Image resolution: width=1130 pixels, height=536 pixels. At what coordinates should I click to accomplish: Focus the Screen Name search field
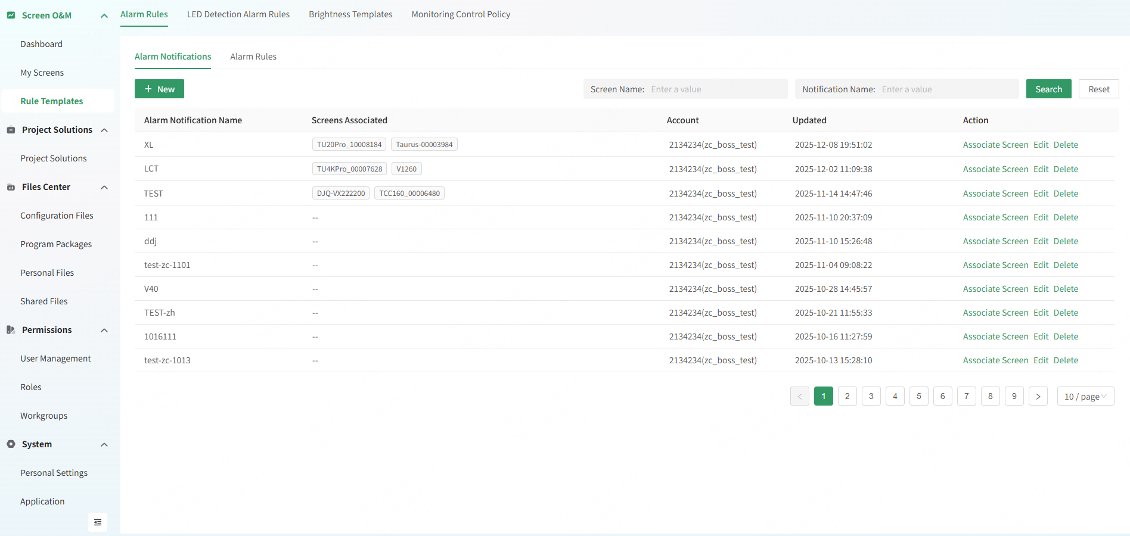pyautogui.click(x=715, y=89)
